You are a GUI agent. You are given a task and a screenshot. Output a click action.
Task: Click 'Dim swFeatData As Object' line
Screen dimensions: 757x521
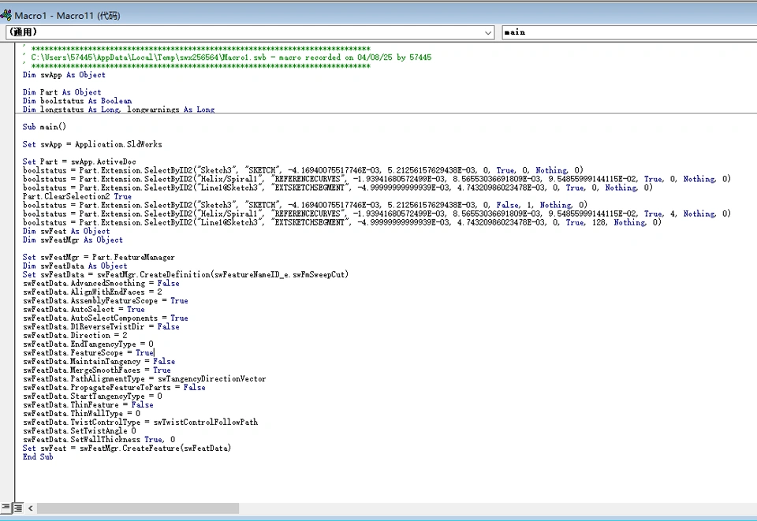coord(75,266)
